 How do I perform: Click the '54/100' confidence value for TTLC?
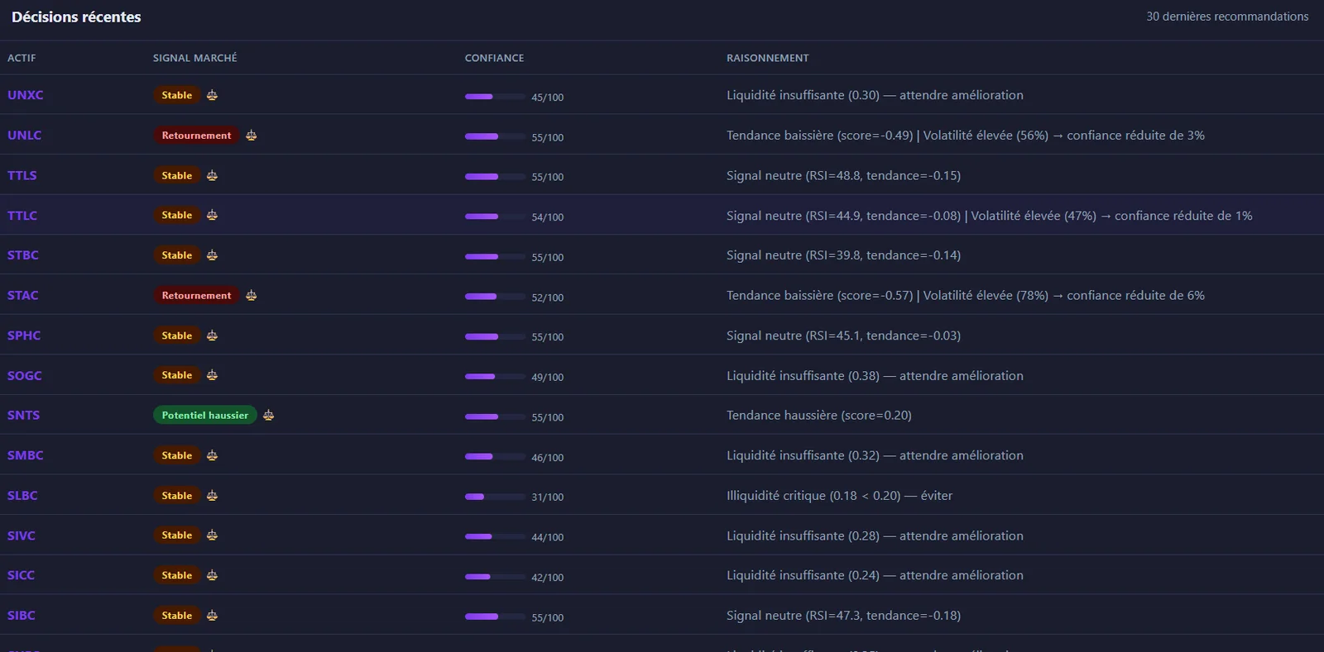pyautogui.click(x=548, y=217)
